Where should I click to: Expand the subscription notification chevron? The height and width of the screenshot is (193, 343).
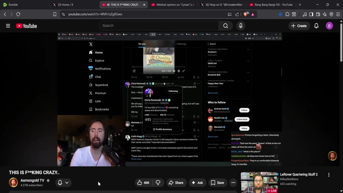point(67,183)
